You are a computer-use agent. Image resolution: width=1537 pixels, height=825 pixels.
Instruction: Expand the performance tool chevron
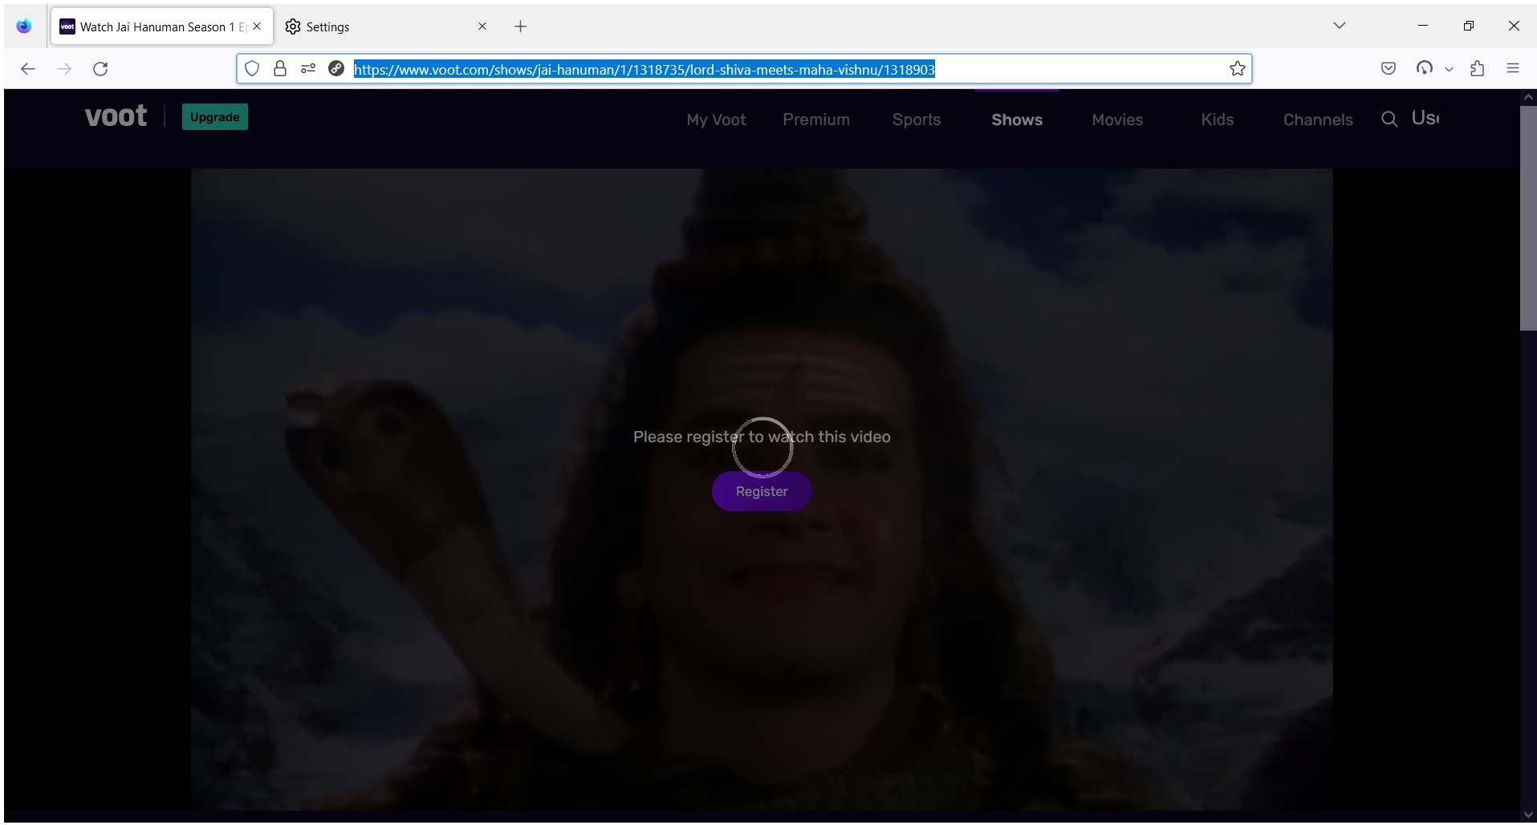click(1449, 69)
